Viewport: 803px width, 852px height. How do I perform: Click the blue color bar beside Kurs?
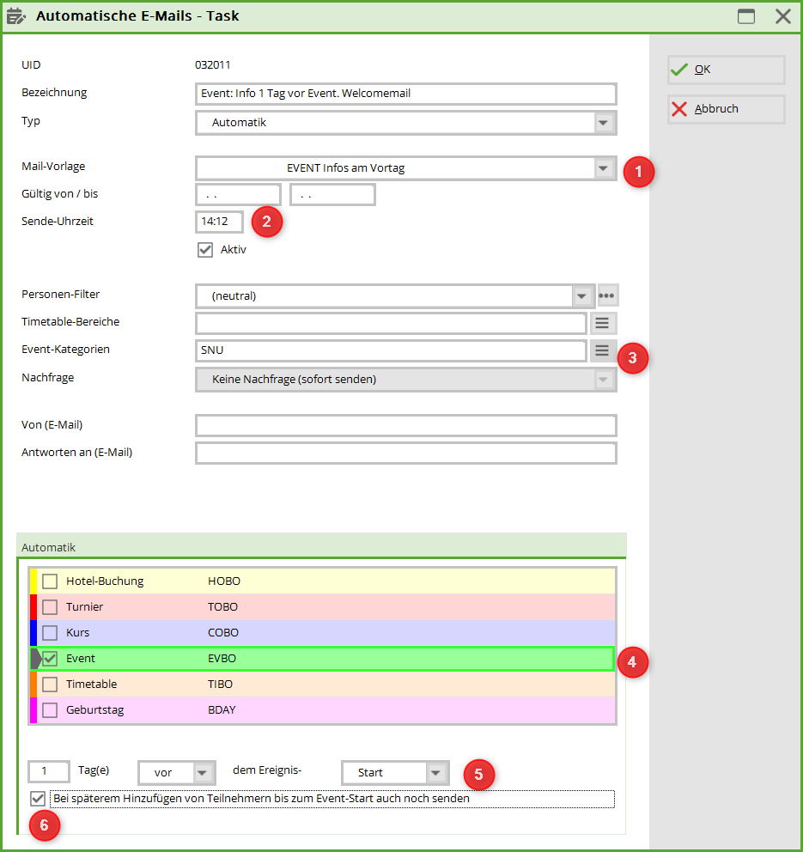pyautogui.click(x=33, y=633)
